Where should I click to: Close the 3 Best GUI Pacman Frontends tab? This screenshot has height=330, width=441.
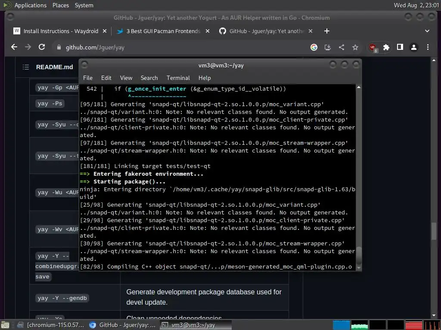click(x=208, y=31)
